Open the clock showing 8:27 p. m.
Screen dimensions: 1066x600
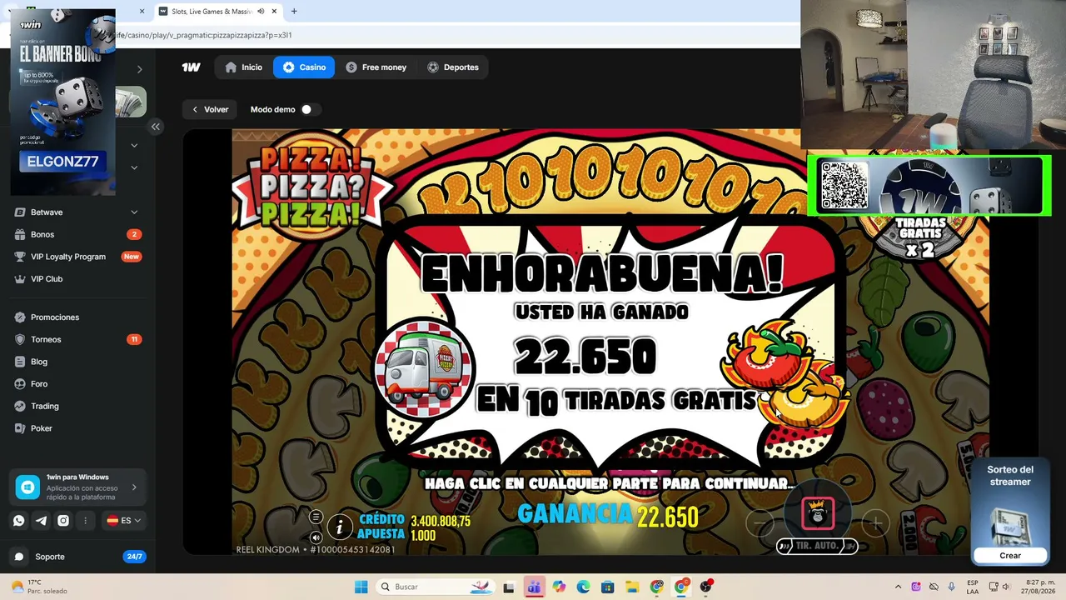coord(1038,587)
